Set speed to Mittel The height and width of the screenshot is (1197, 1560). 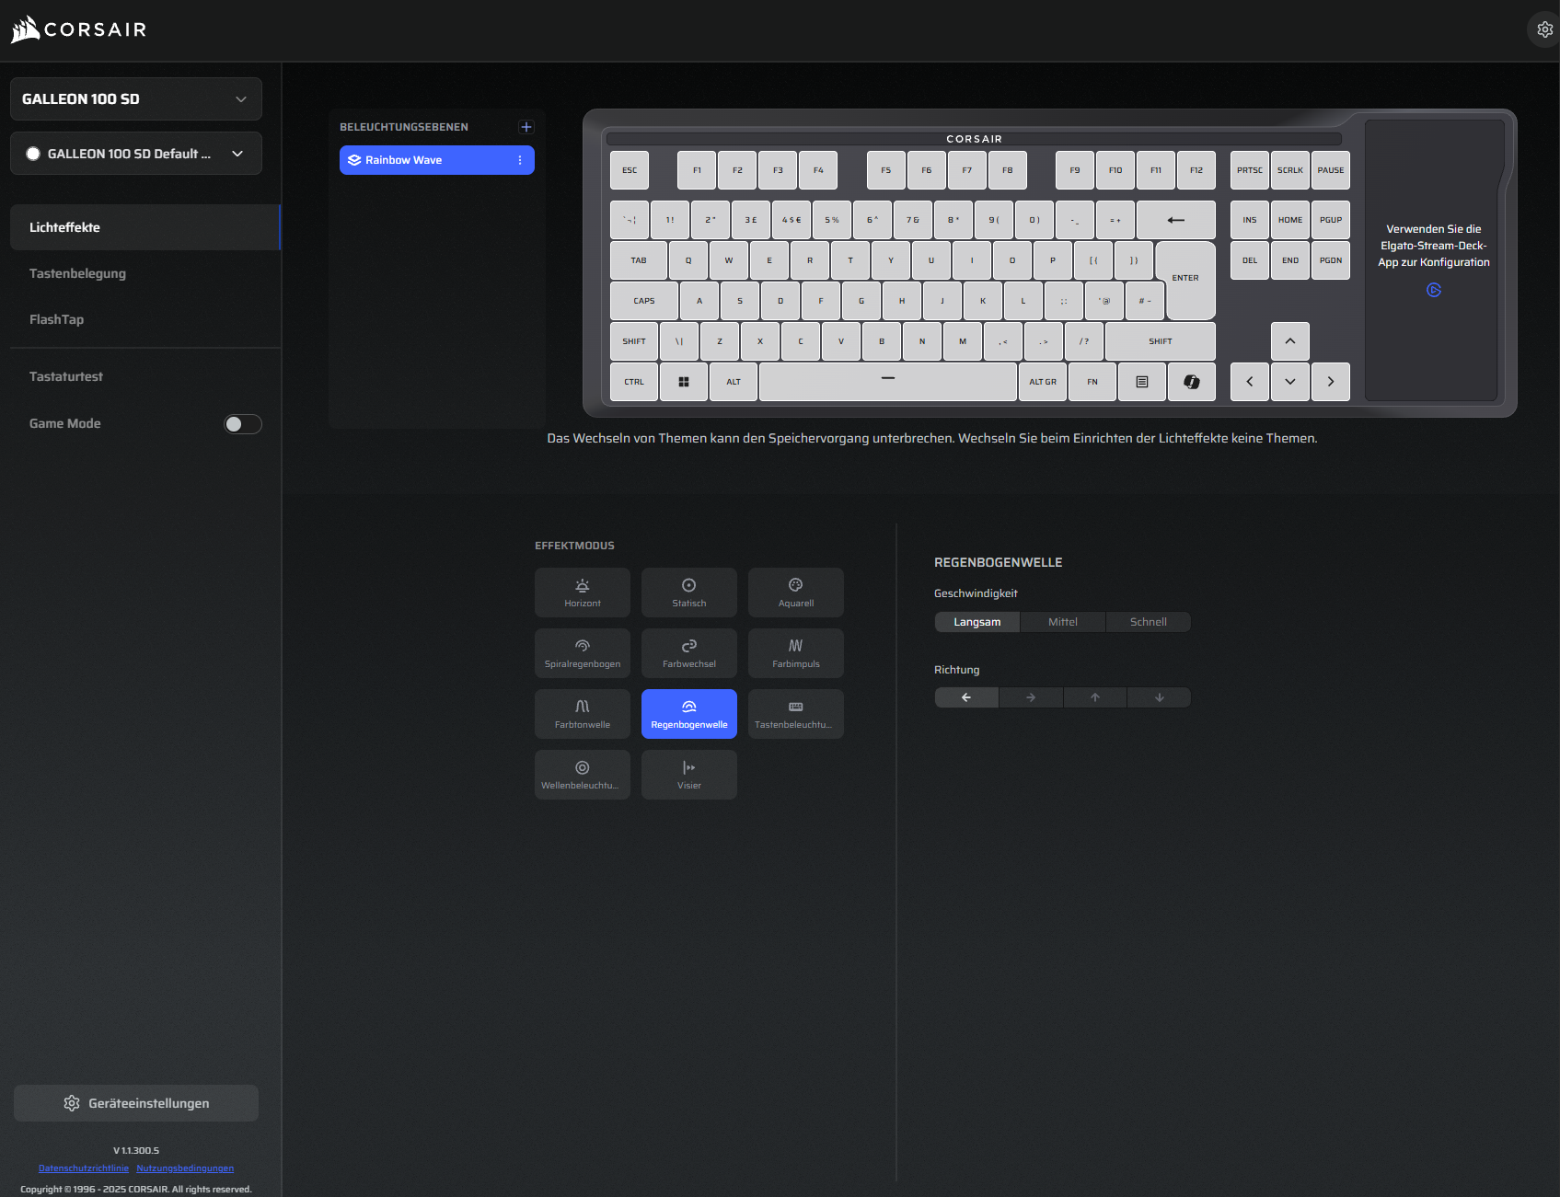1062,622
